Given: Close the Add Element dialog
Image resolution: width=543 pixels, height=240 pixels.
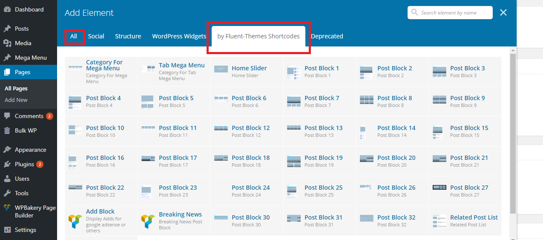Looking at the screenshot, I should tap(503, 13).
